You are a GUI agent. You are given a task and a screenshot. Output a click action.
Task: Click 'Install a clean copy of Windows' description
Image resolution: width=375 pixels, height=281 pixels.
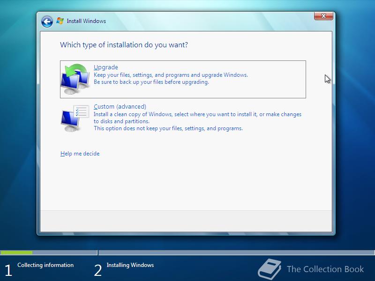click(x=197, y=118)
